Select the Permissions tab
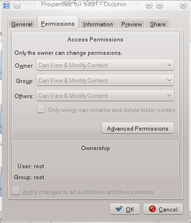The height and width of the screenshot is (223, 191). pos(58,23)
